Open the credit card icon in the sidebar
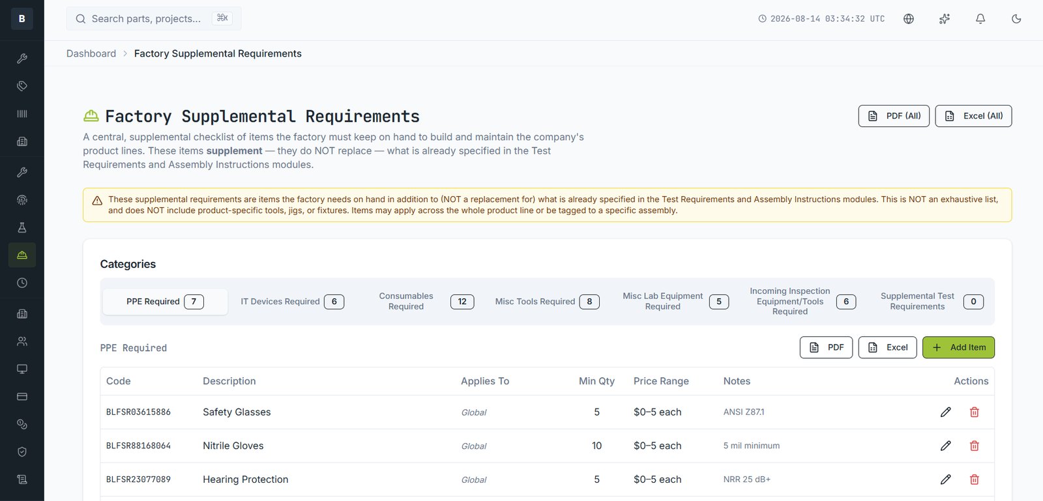This screenshot has width=1043, height=501. tap(22, 396)
